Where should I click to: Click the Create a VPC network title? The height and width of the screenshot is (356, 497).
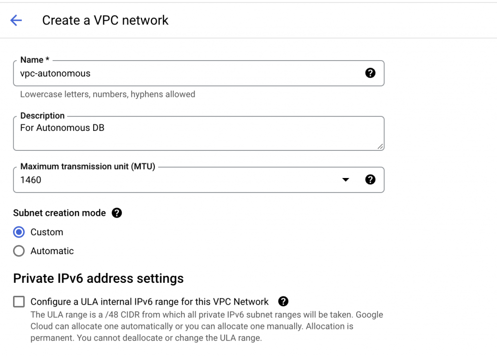[105, 20]
